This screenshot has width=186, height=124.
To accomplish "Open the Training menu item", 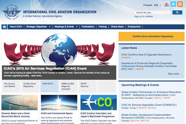I will (103, 27).
